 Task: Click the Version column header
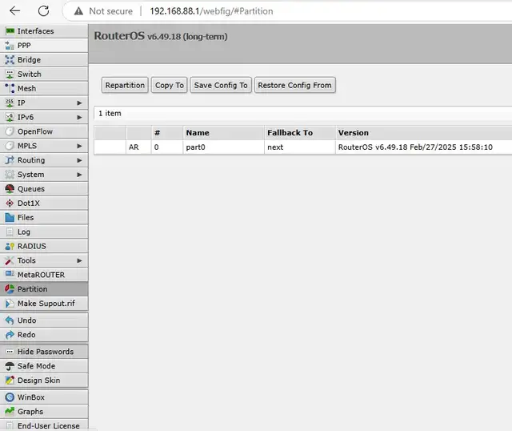[x=423, y=133]
